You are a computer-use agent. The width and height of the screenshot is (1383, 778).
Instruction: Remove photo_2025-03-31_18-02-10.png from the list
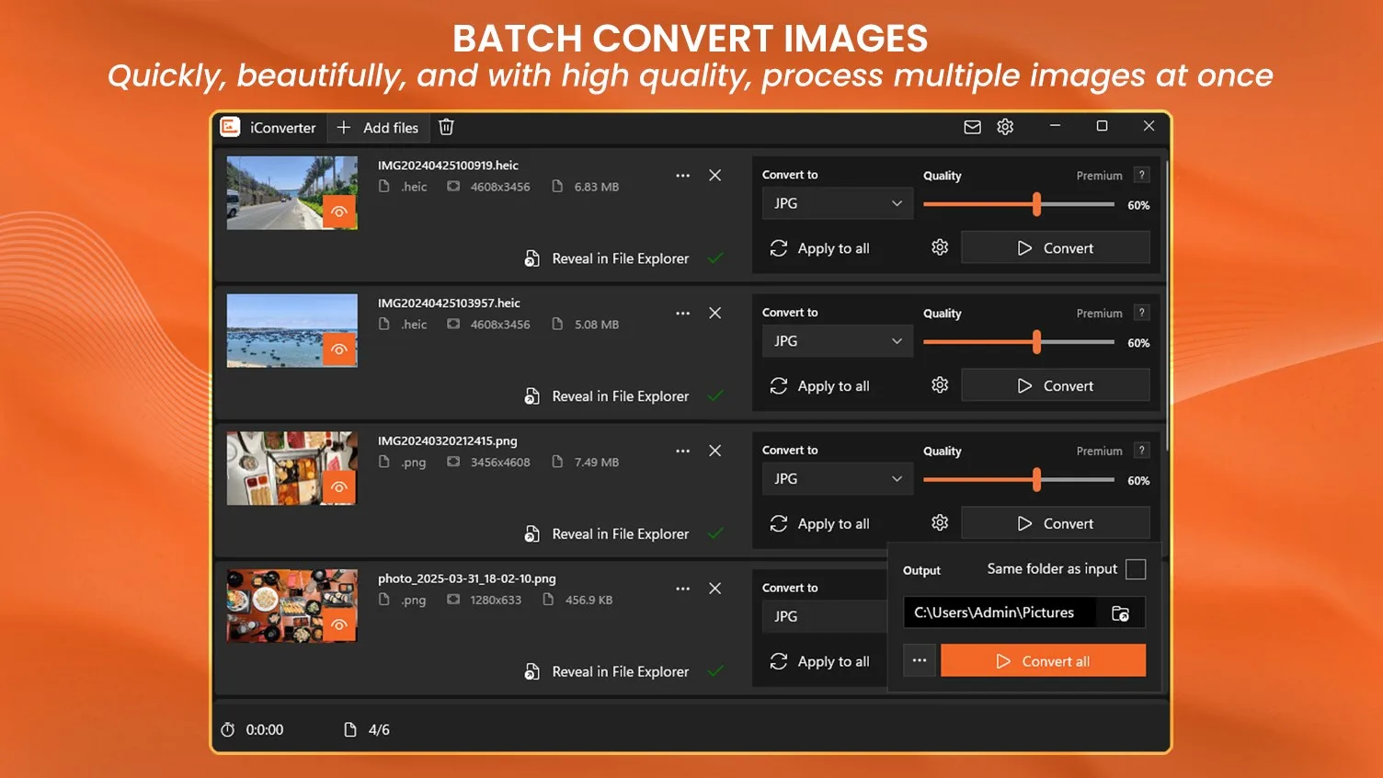[714, 589]
